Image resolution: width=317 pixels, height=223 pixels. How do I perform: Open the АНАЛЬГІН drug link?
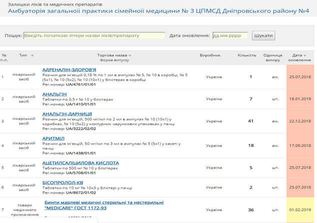click(x=54, y=94)
